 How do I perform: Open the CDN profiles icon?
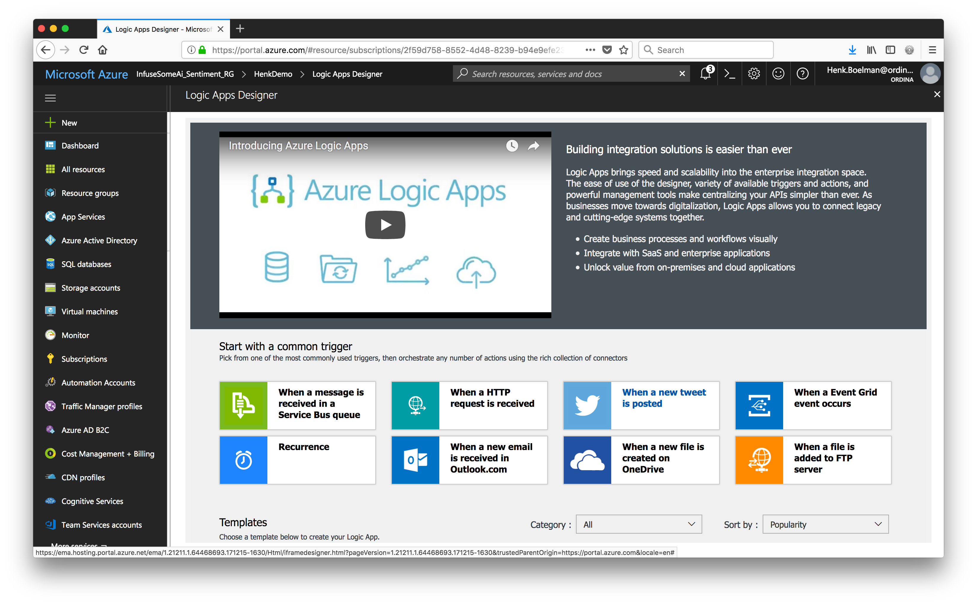click(50, 477)
